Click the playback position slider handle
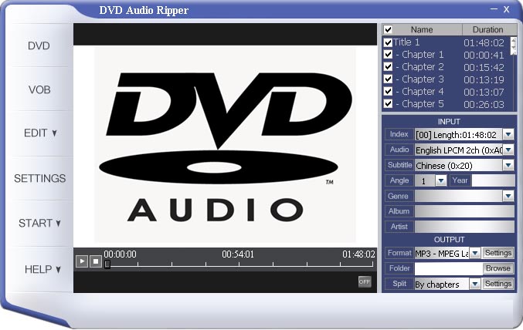 click(107, 264)
